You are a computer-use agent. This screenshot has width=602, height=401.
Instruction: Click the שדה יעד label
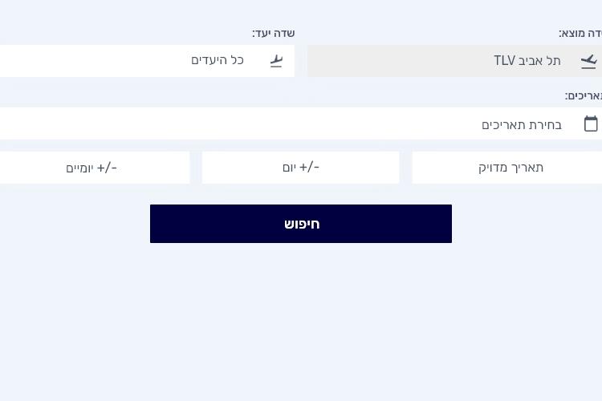coord(274,34)
